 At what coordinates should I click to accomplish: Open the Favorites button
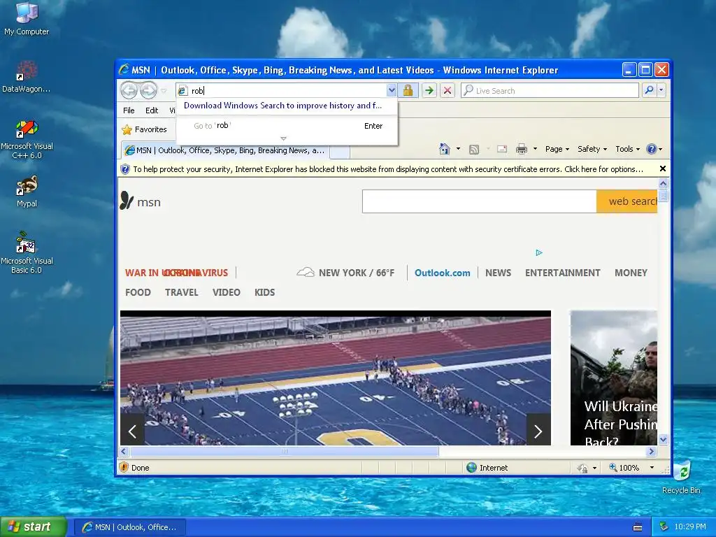(144, 129)
